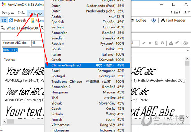This screenshot has width=191, height=132.
Task: Click the From toolbar icon
Action: [32, 20]
